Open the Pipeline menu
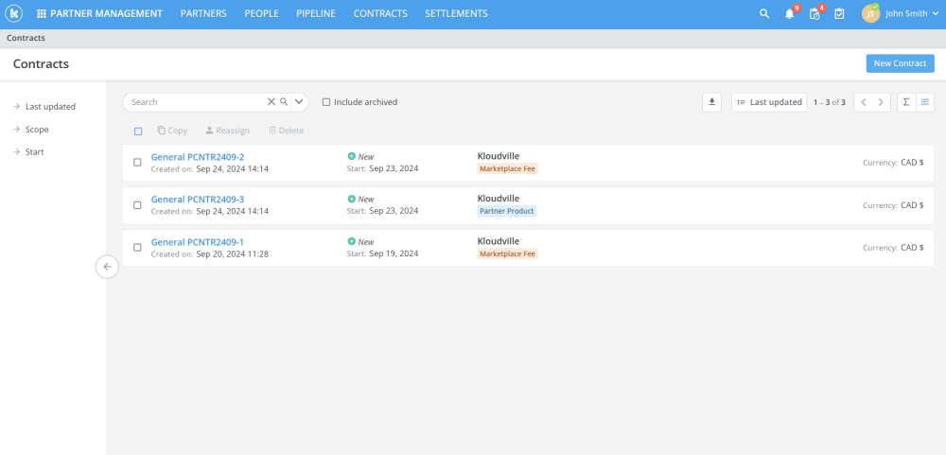This screenshot has width=946, height=455. [x=316, y=13]
